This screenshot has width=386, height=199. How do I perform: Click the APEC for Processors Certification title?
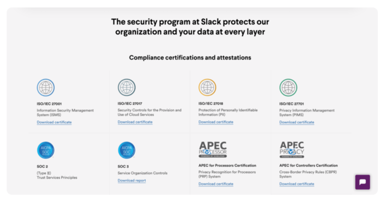(x=227, y=165)
